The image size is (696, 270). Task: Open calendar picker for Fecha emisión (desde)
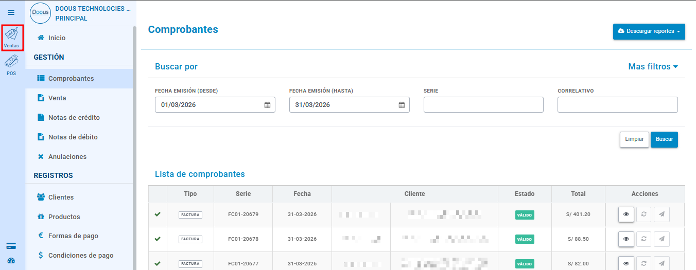tap(267, 105)
